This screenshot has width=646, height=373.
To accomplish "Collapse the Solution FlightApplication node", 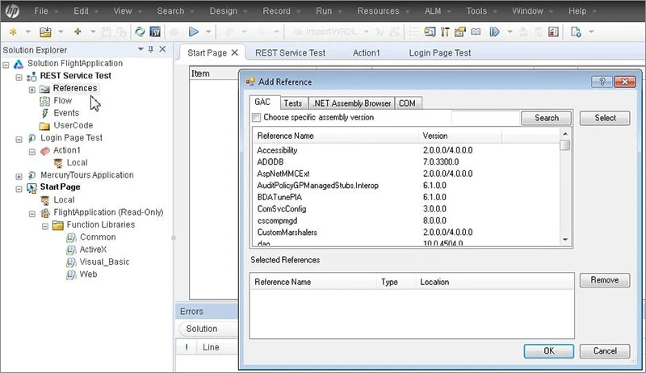I will [x=6, y=65].
